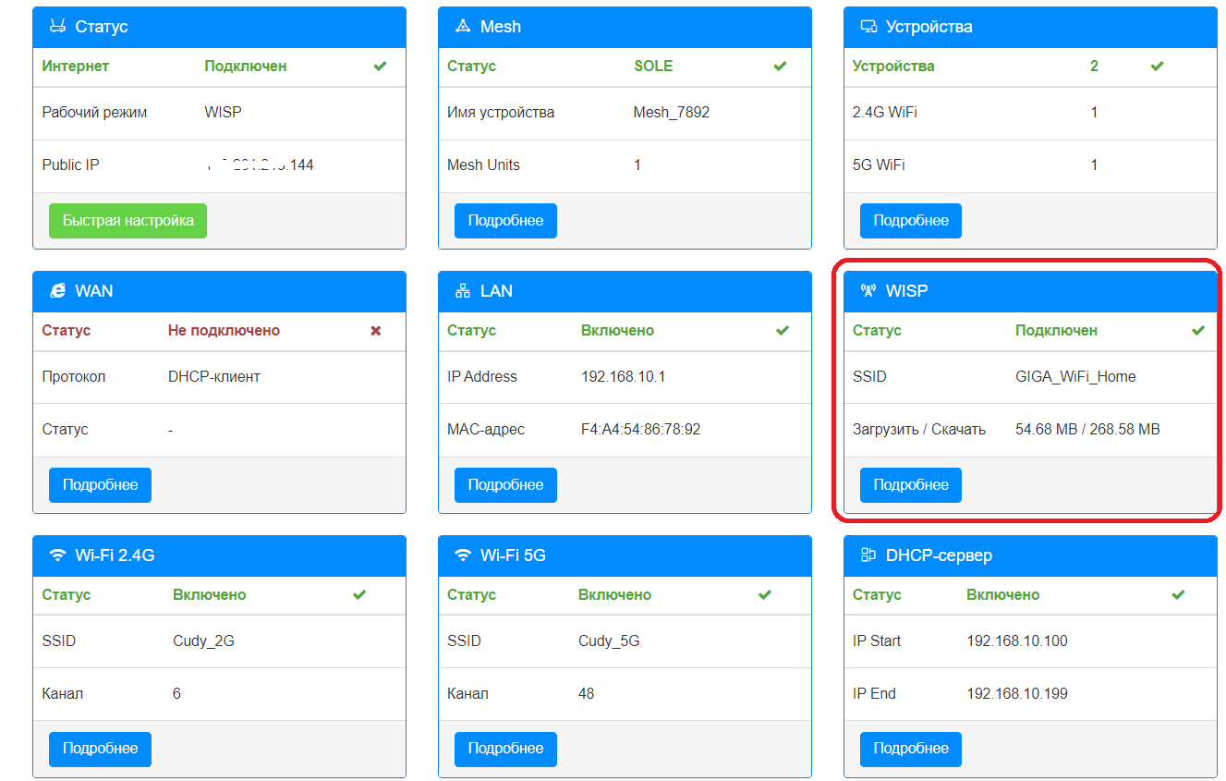1226x781 pixels.
Task: Click the Устройства panel monitor icon
Action: pyautogui.click(x=868, y=27)
